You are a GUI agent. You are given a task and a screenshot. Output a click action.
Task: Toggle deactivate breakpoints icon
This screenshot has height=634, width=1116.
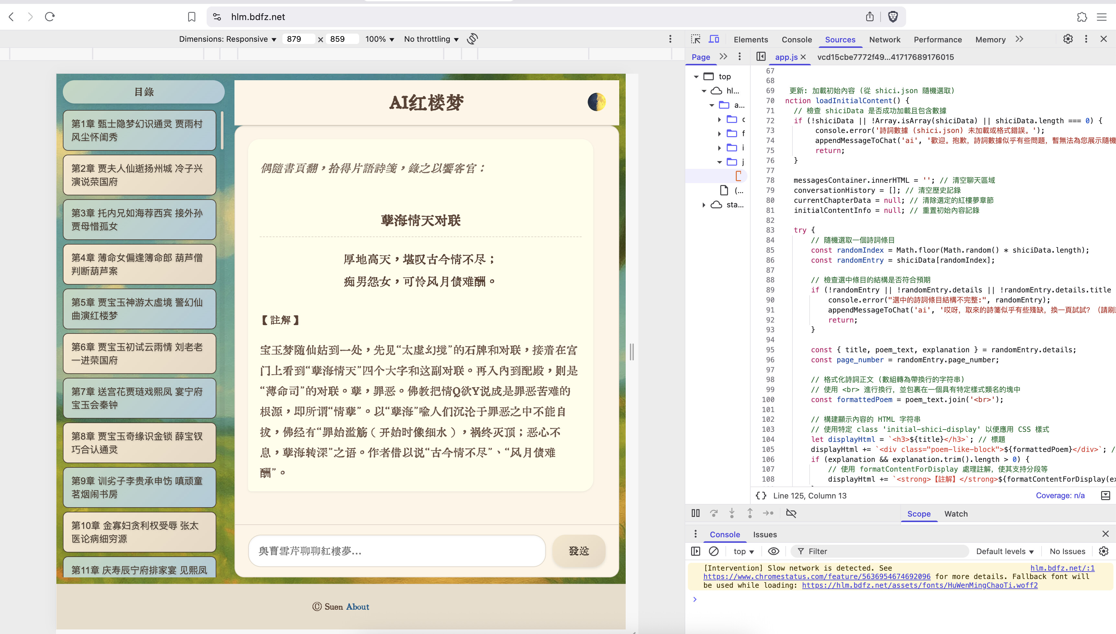point(791,513)
